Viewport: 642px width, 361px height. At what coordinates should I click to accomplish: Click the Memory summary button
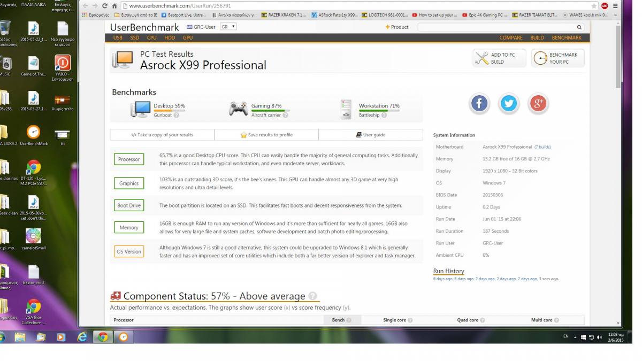(129, 227)
